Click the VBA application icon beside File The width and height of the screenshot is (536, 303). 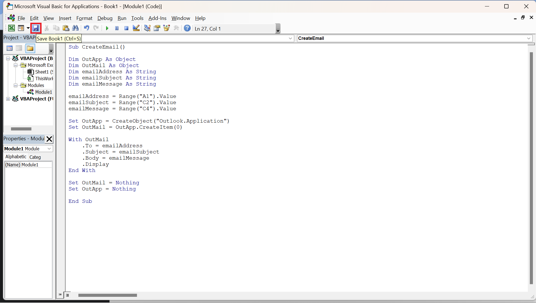pos(11,18)
